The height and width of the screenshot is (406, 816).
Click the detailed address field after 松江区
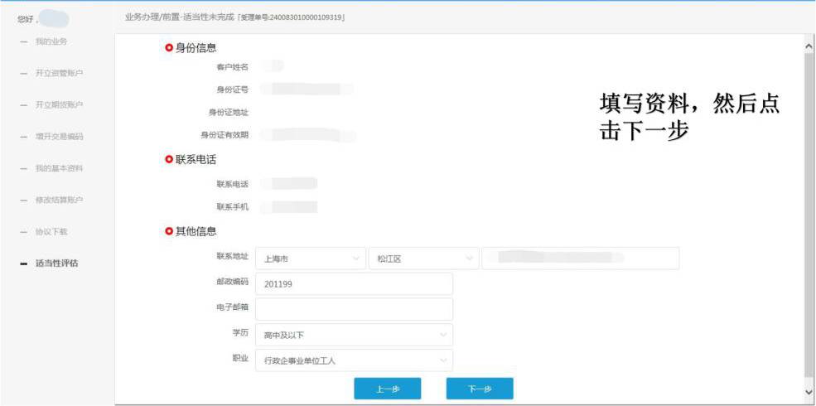coord(580,259)
